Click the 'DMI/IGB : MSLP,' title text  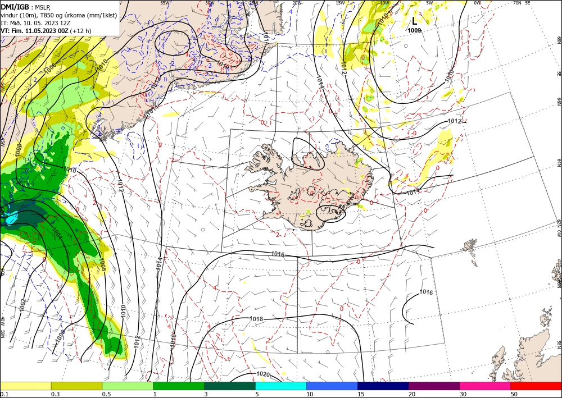coord(26,6)
